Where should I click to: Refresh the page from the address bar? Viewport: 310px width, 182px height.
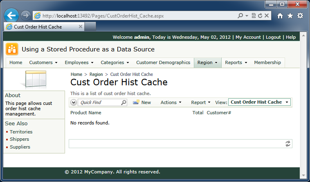(x=260, y=16)
